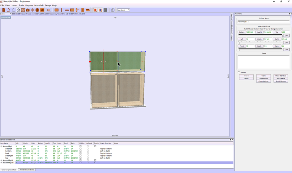
Task: Open the Tools menu
Action: 21,5
